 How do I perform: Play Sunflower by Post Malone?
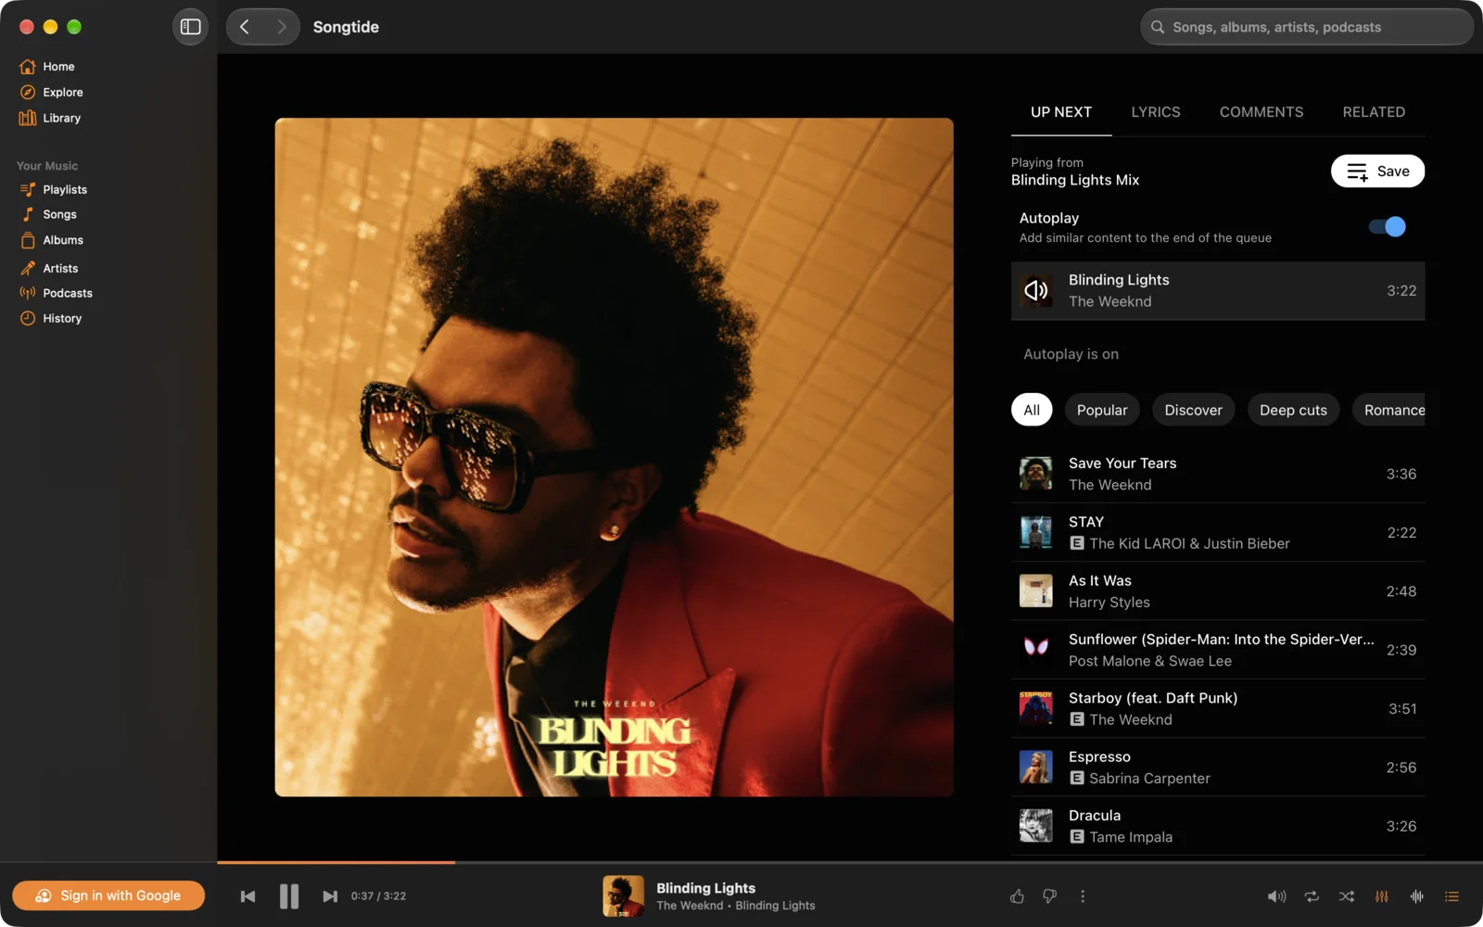pos(1218,650)
